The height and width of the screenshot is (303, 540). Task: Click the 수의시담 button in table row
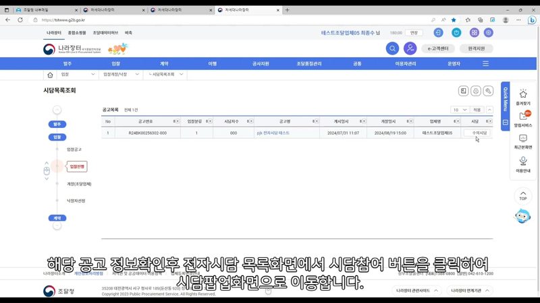tap(477, 133)
